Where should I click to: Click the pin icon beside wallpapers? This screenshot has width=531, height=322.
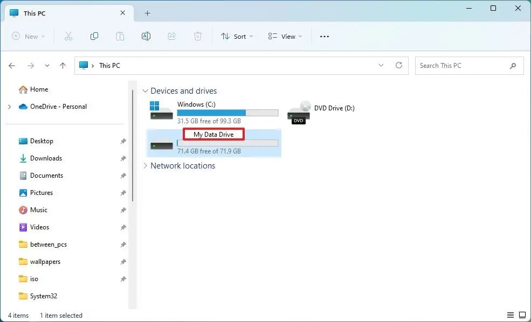coord(123,262)
